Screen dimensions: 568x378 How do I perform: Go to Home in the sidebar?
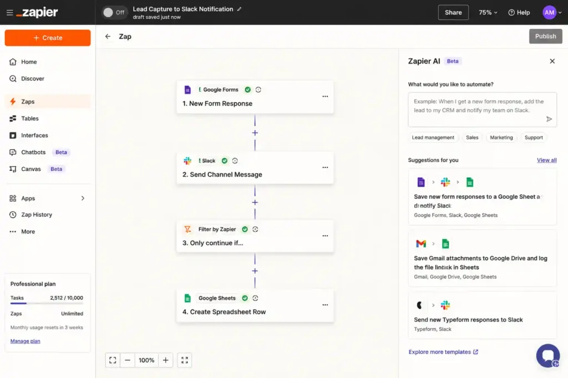[48, 62]
